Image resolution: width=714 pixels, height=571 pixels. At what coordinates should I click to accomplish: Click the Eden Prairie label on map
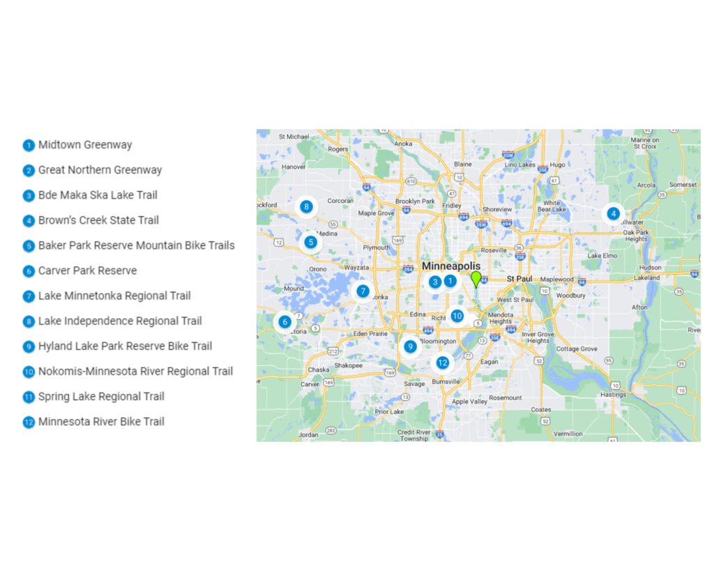[x=370, y=334]
